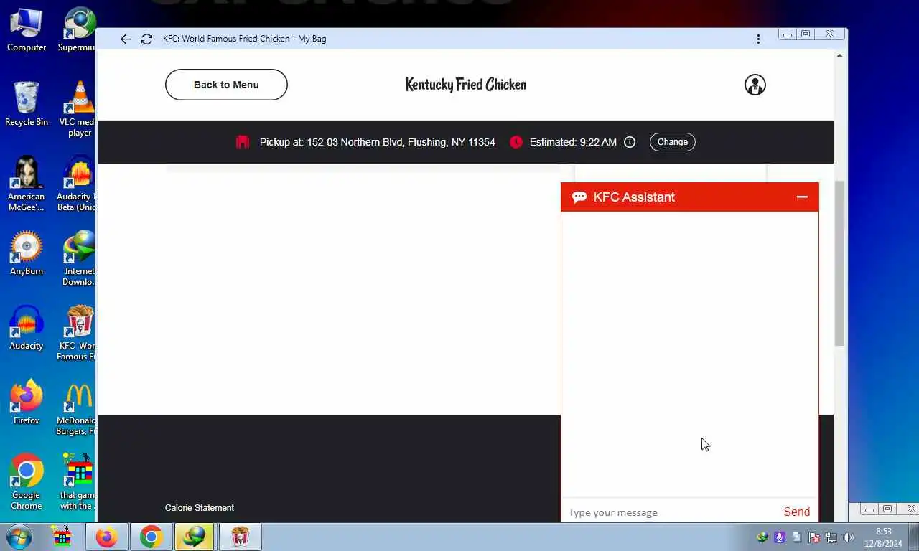
Task: Open network connection tray icon
Action: coord(831,537)
